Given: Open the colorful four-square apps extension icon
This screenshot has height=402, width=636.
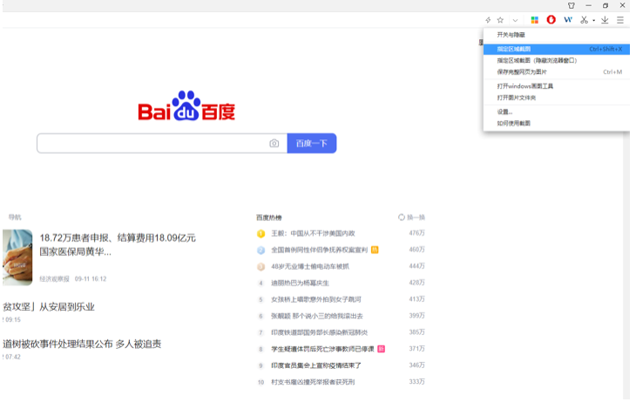Looking at the screenshot, I should (x=535, y=20).
